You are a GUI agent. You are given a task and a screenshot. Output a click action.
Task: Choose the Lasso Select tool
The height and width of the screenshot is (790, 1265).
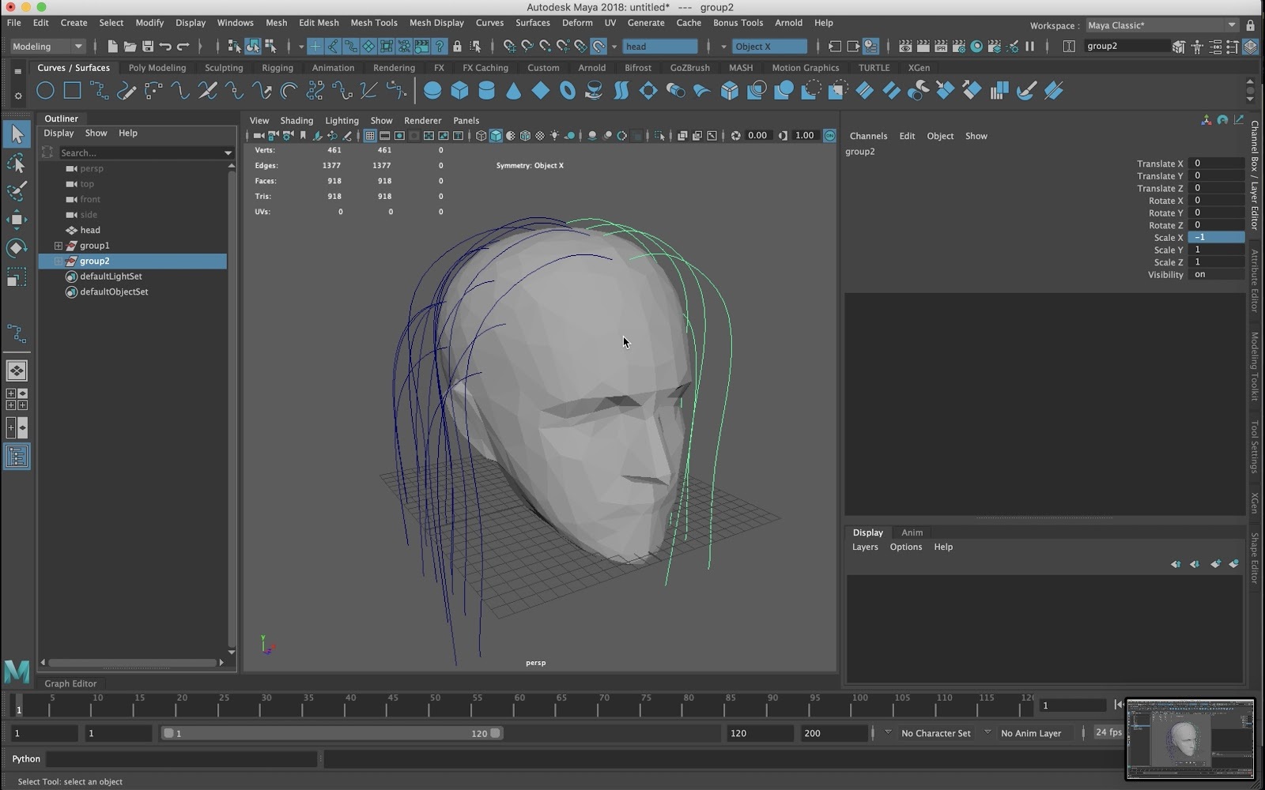pyautogui.click(x=17, y=164)
